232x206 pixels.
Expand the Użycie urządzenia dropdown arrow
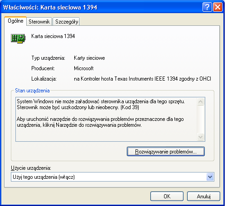tap(210, 177)
